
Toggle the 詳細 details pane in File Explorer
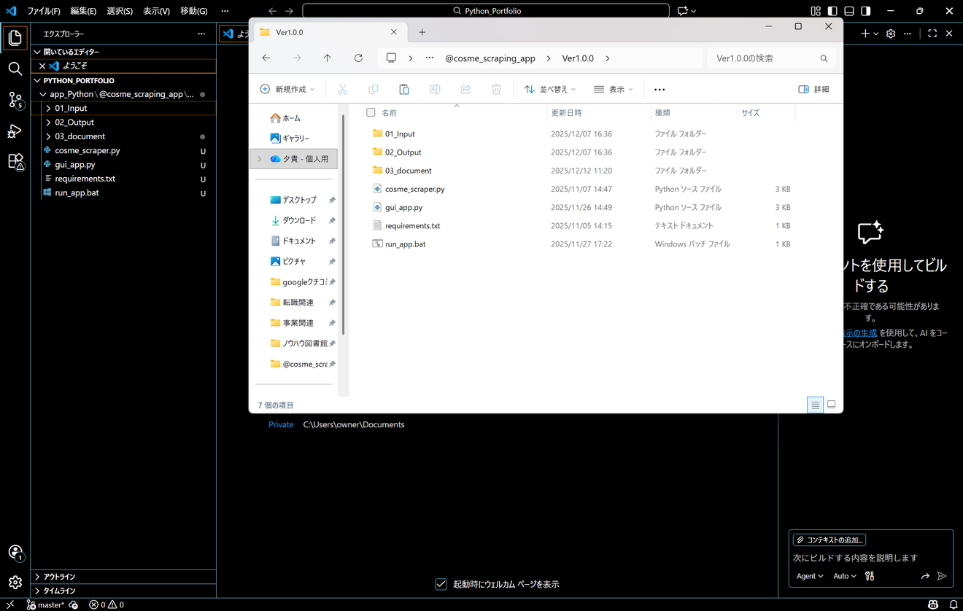(x=813, y=89)
